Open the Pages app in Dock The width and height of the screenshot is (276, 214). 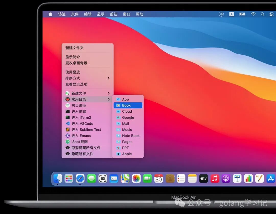pyautogui.click(x=259, y=179)
